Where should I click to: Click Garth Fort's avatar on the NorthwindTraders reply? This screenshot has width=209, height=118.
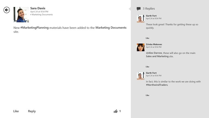click(140, 76)
